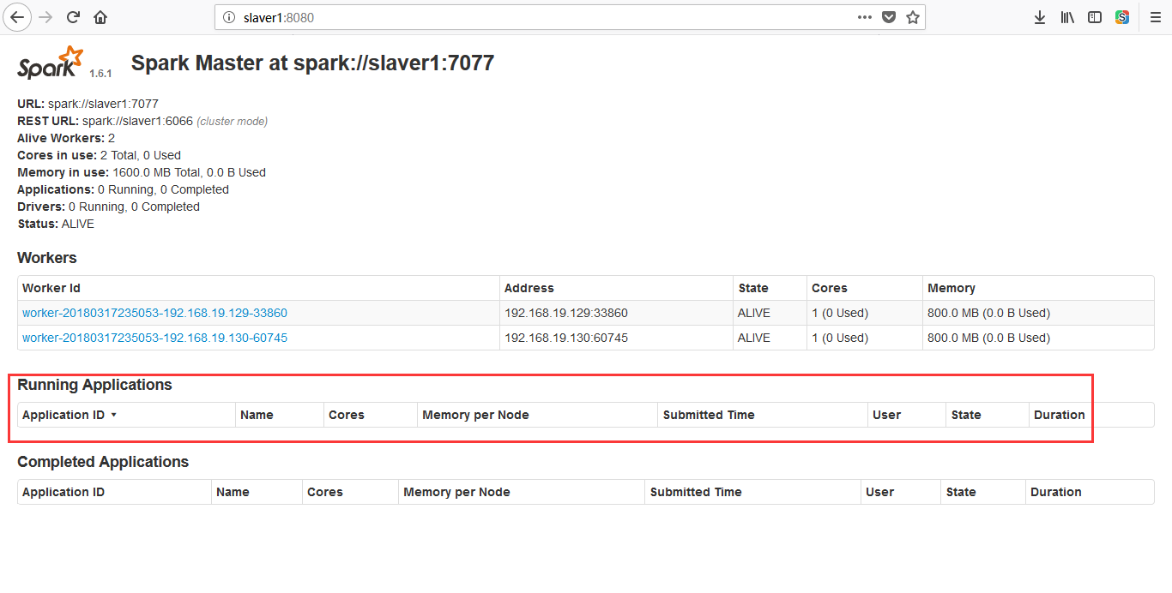Click Memory per Node in Running Applications
This screenshot has width=1172, height=593.
tap(475, 415)
